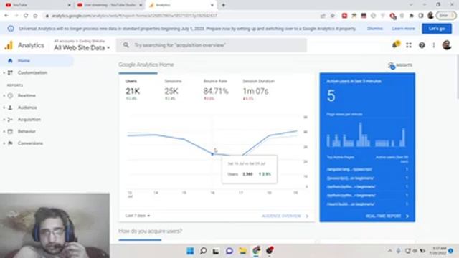Open Windows taskbar search
Viewport: 459px width, 258px height.
203,251
